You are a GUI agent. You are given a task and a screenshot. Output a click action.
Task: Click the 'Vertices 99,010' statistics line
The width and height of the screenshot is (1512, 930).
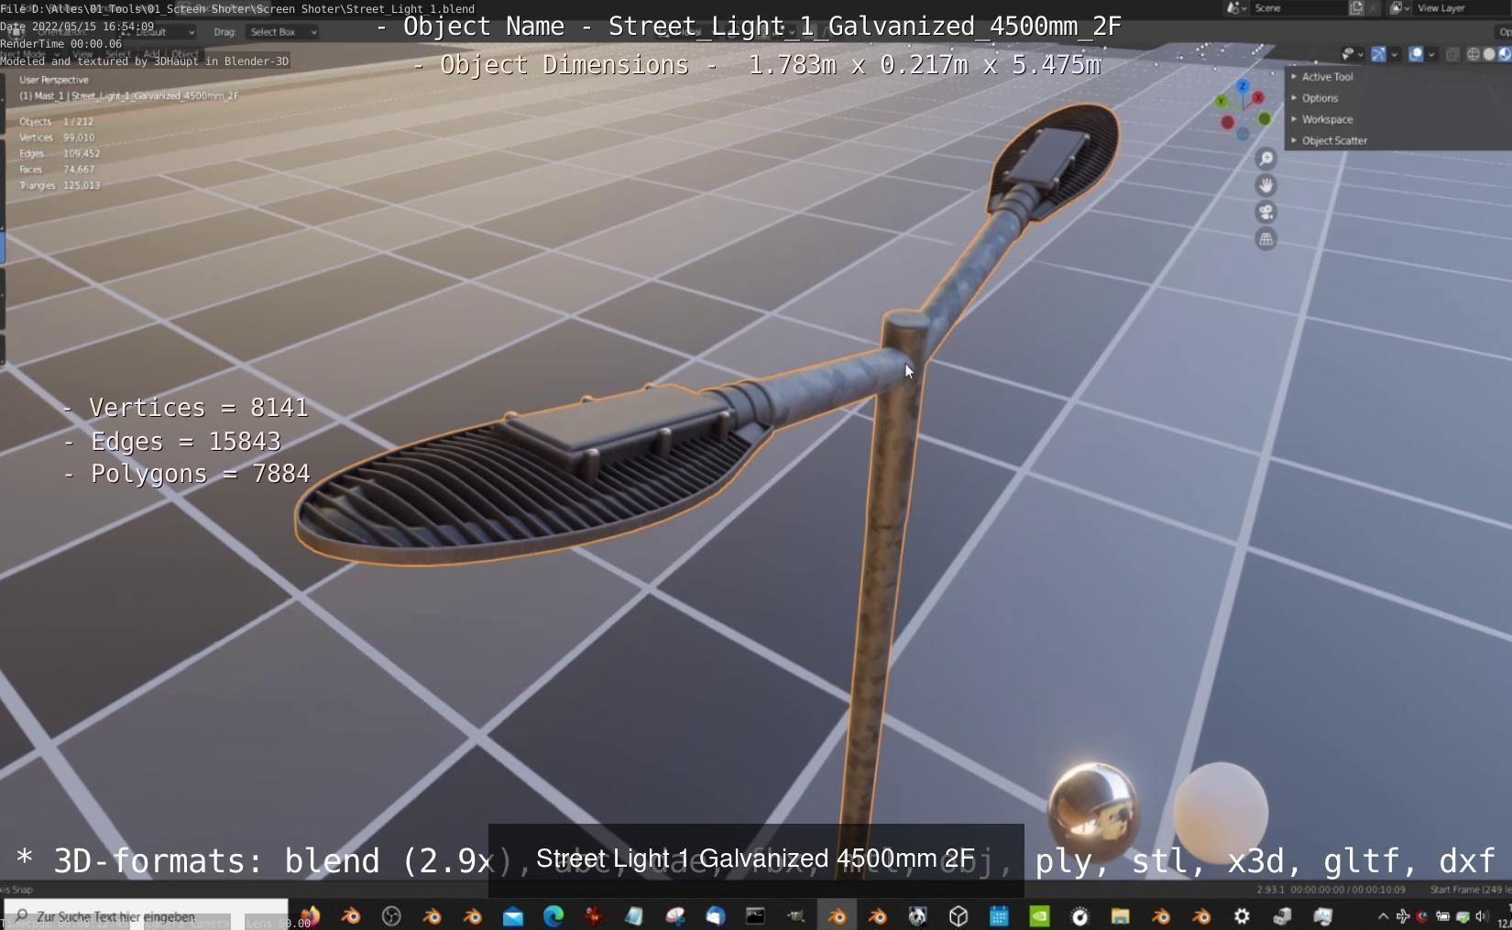(x=57, y=137)
